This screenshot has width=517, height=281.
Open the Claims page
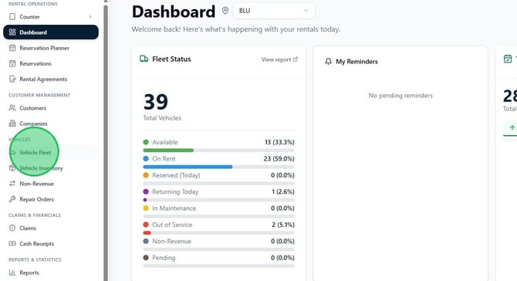(x=51, y=228)
